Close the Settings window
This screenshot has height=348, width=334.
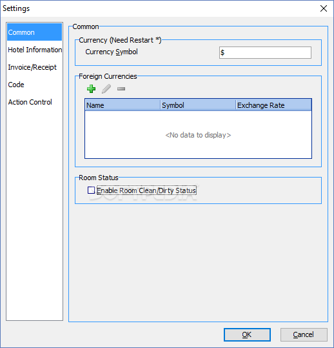pyautogui.click(x=324, y=8)
